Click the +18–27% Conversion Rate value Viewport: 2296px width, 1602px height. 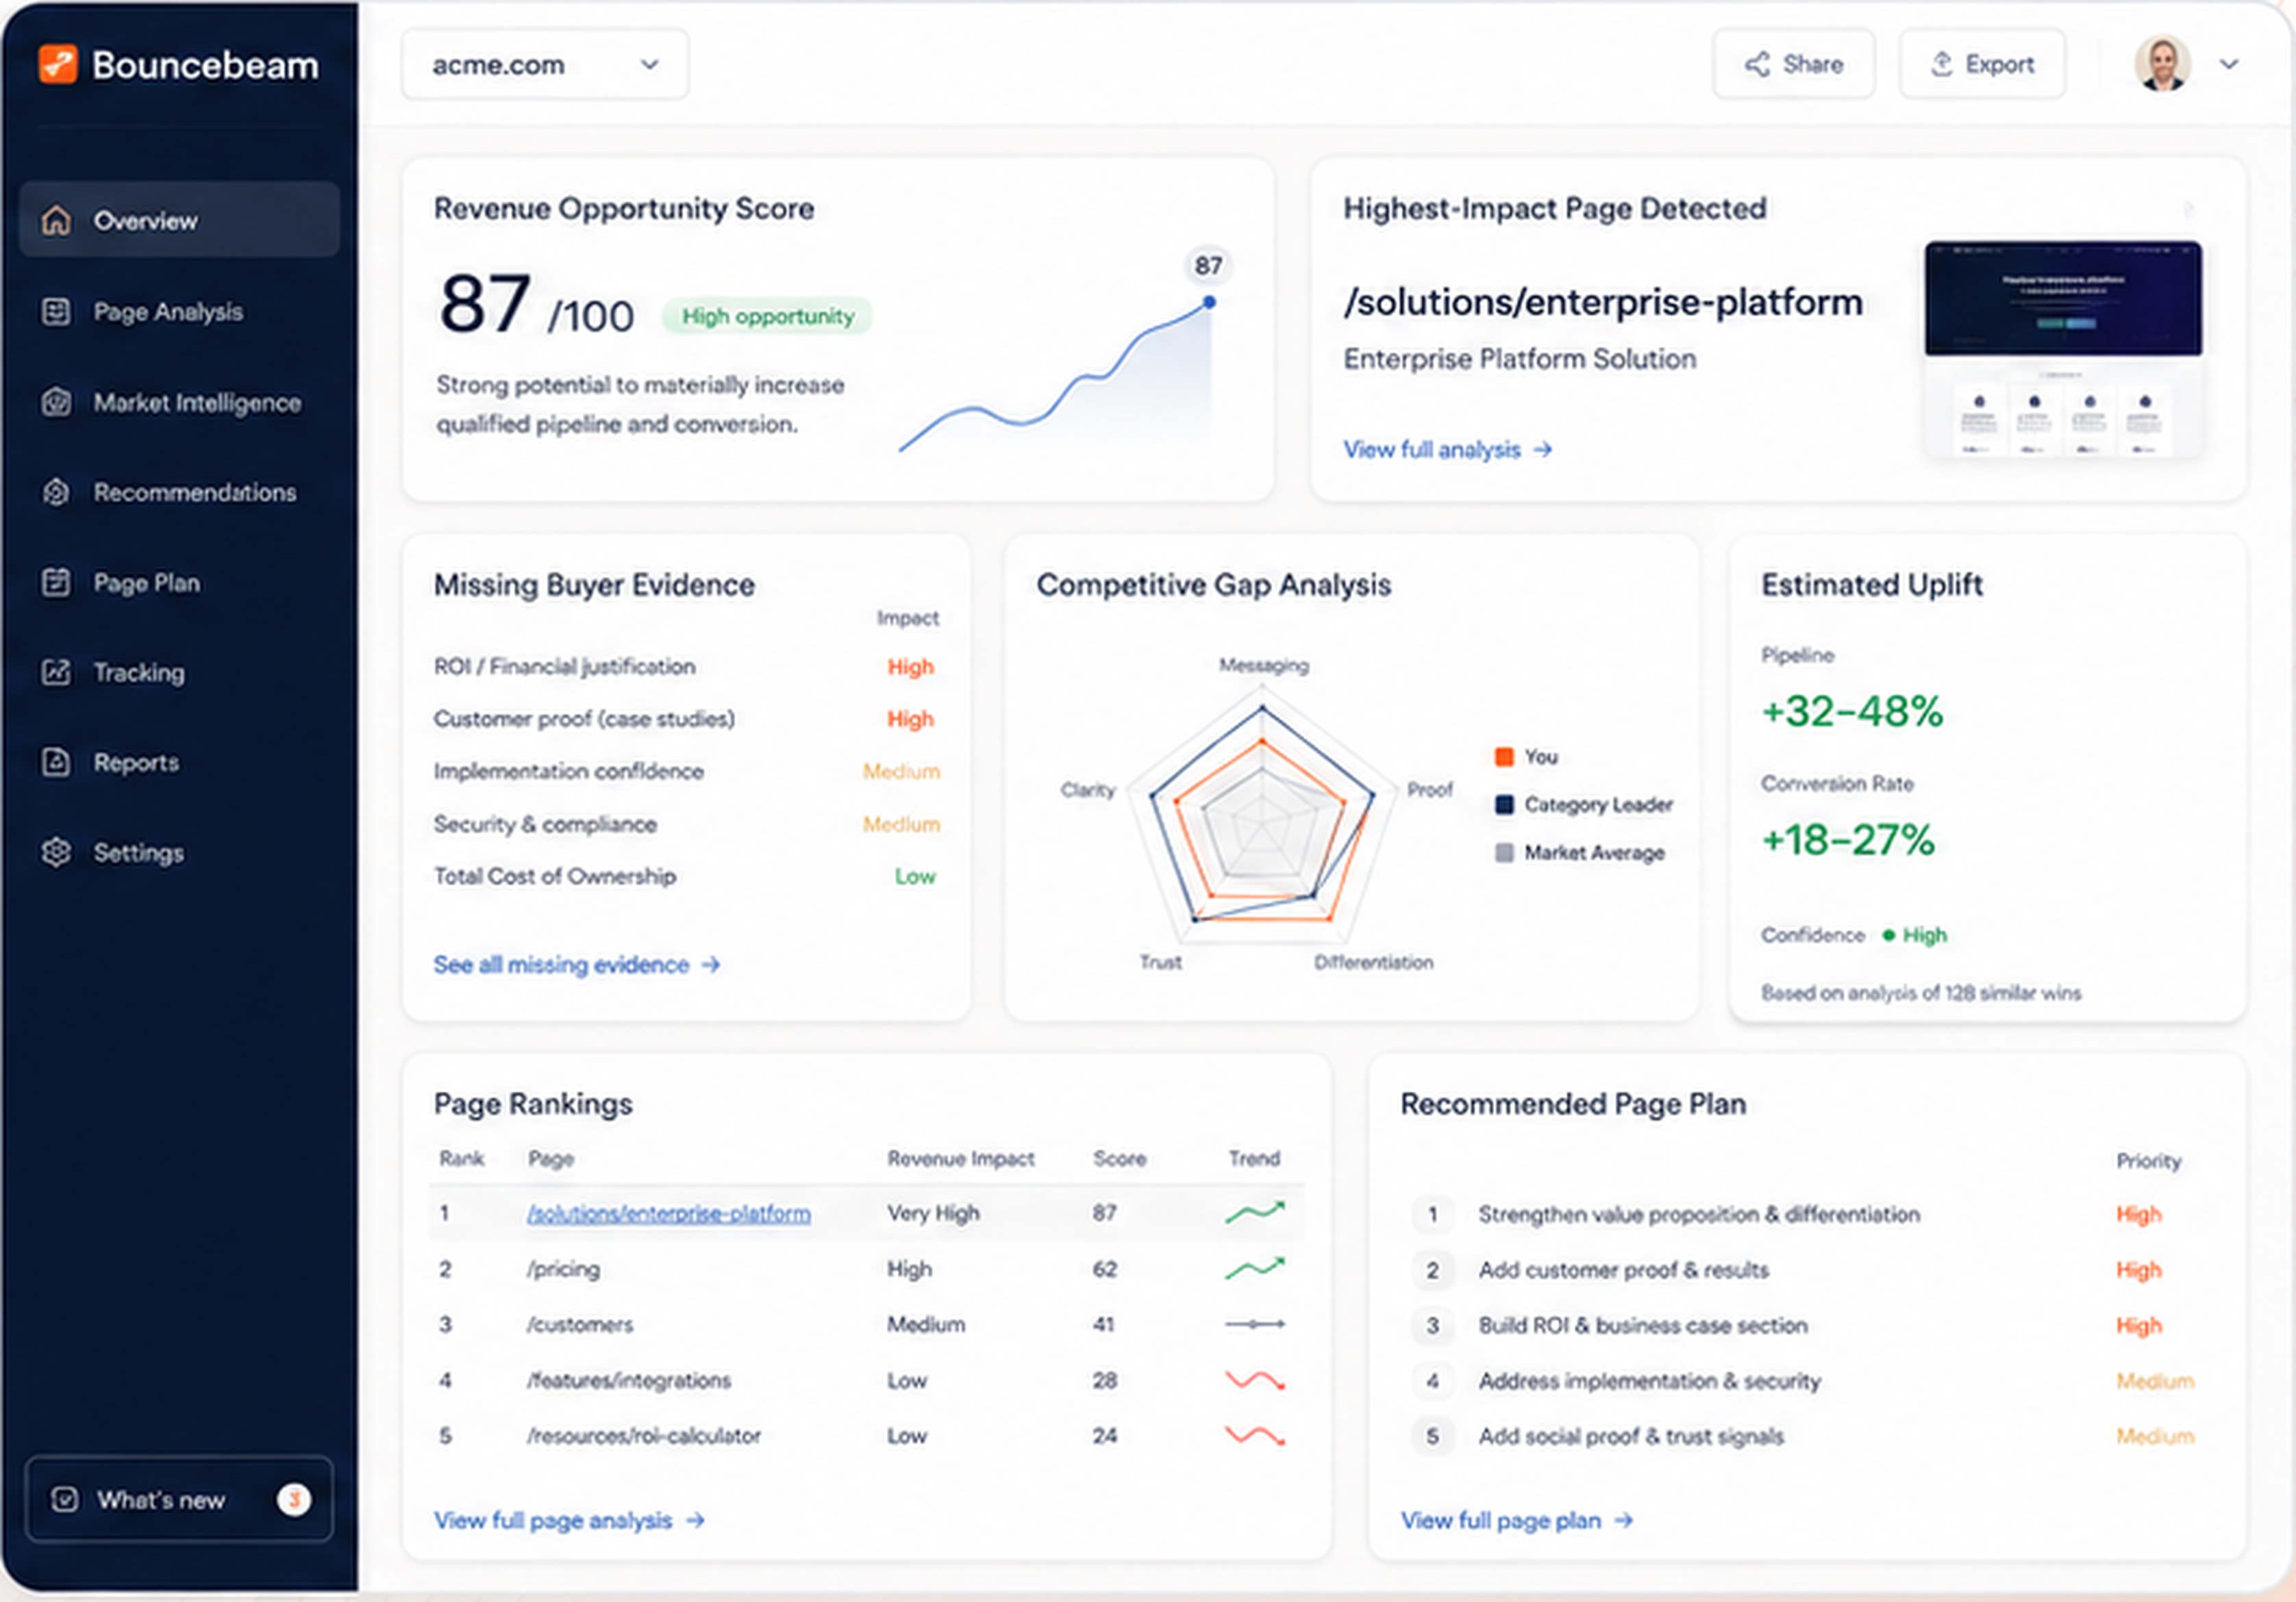[x=1848, y=839]
